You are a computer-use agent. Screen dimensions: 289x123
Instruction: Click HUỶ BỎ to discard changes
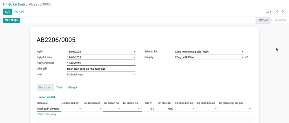[19, 12]
